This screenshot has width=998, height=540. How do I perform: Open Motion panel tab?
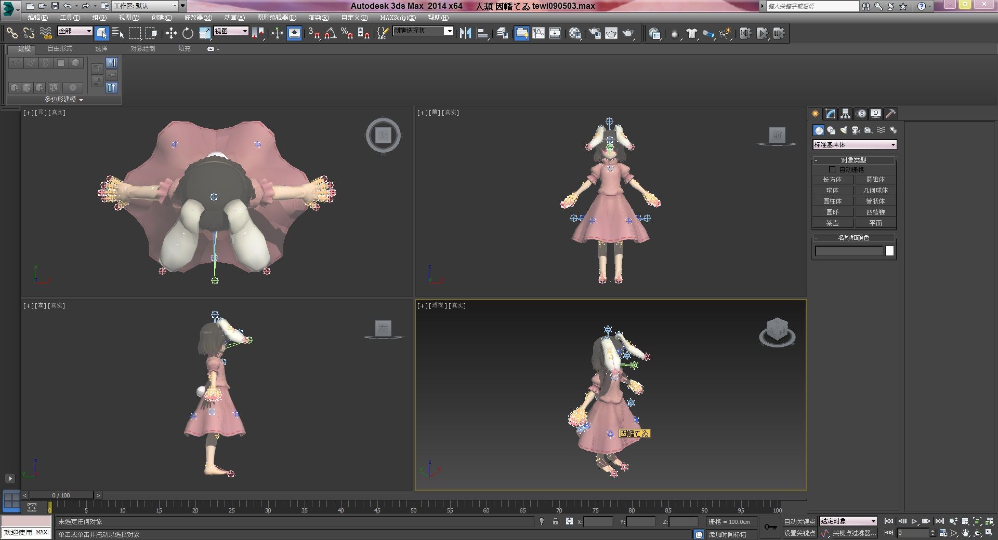[x=861, y=114]
